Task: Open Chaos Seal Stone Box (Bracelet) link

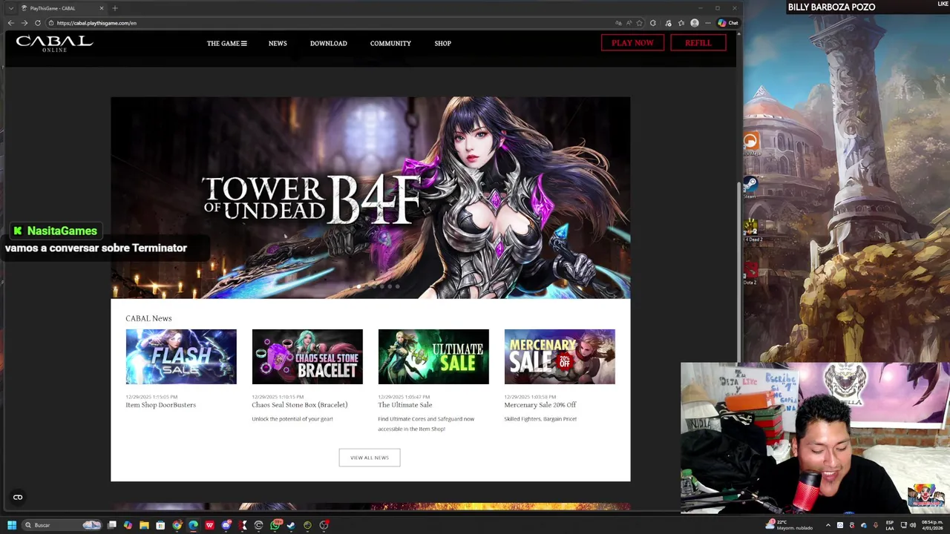Action: (x=300, y=405)
